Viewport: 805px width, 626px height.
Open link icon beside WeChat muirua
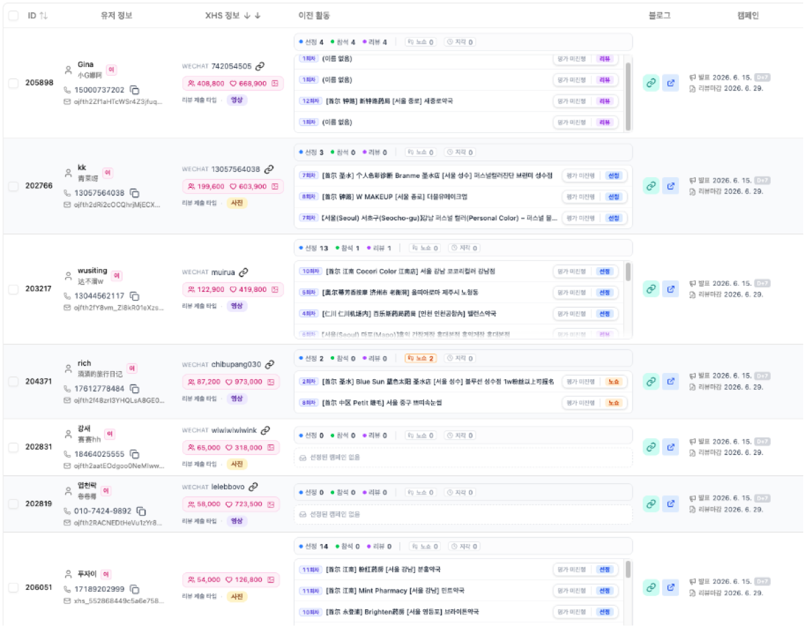pyautogui.click(x=244, y=272)
